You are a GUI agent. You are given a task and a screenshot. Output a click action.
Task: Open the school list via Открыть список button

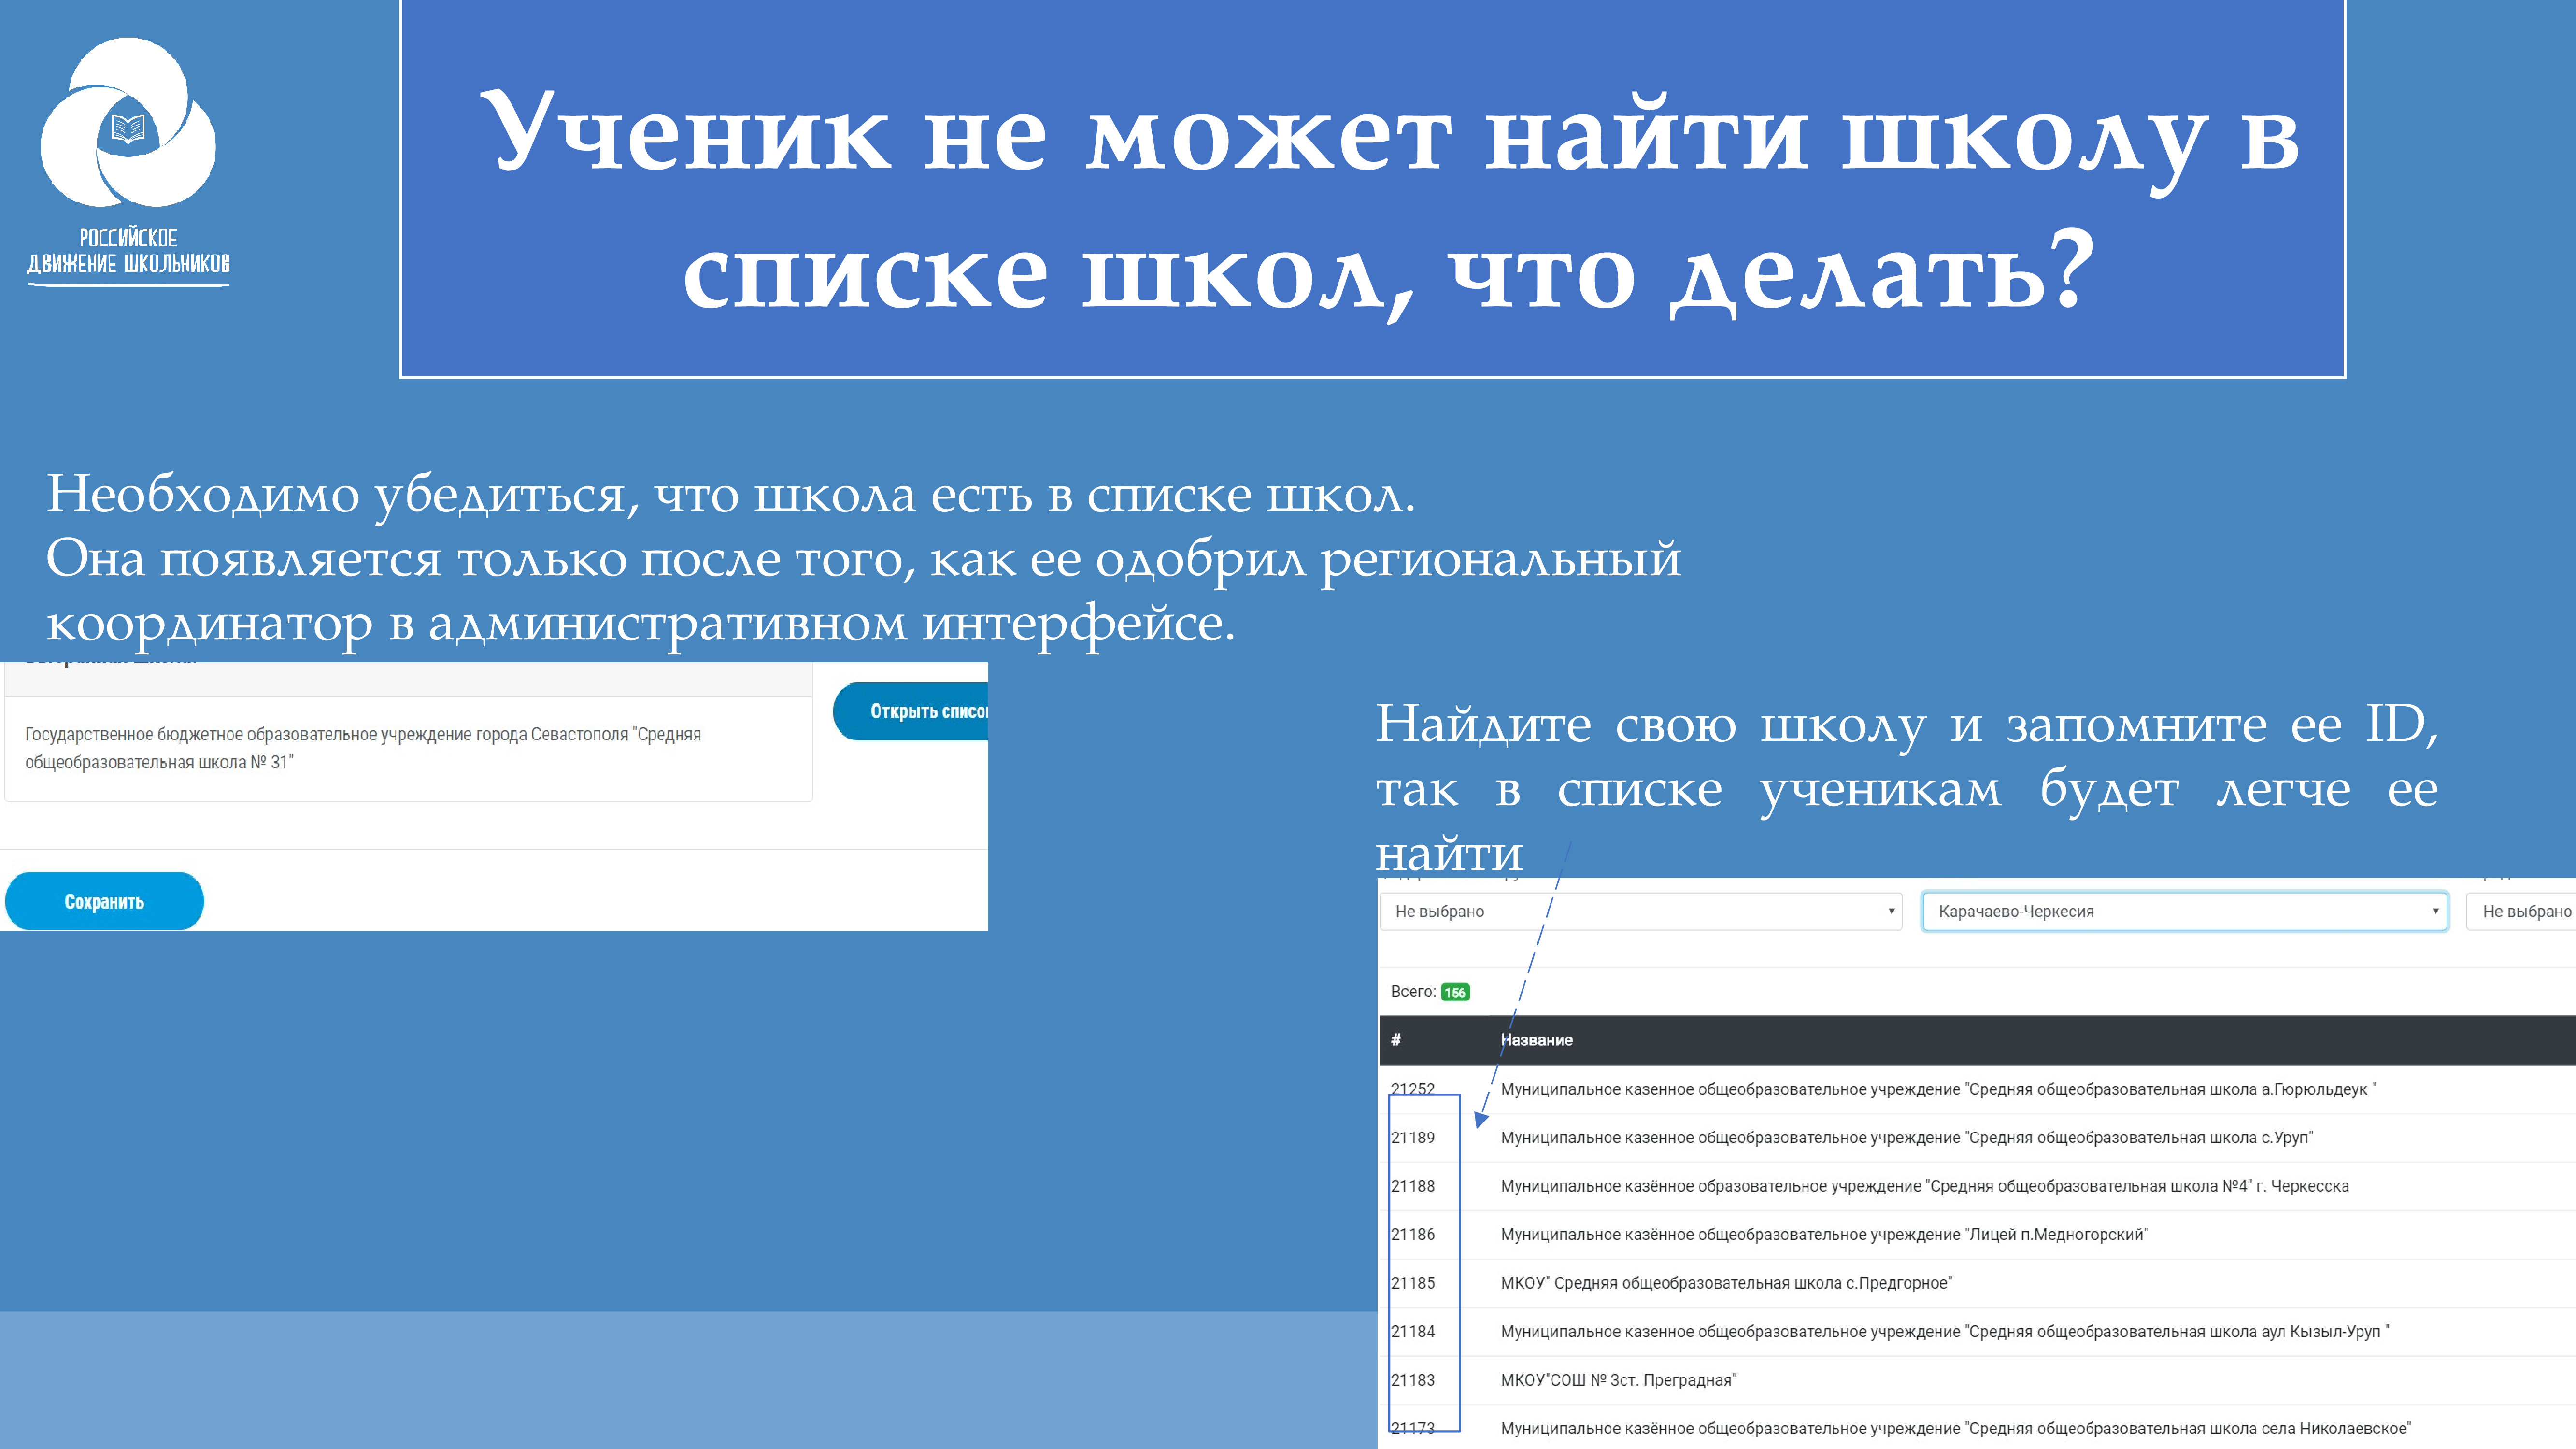coord(910,711)
